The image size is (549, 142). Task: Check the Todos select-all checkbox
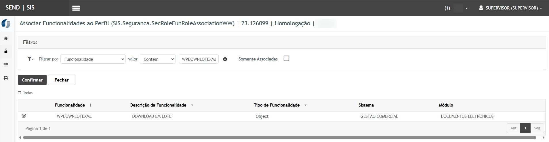point(20,93)
